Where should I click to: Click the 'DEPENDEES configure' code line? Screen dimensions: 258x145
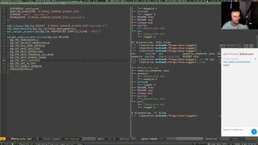point(24,9)
